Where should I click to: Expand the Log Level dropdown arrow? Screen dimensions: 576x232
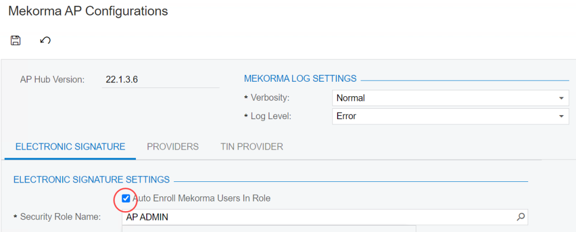click(x=561, y=116)
